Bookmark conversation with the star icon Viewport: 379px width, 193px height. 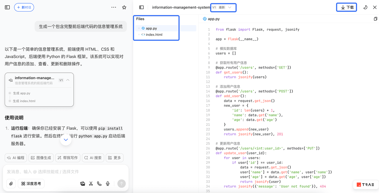point(124,7)
